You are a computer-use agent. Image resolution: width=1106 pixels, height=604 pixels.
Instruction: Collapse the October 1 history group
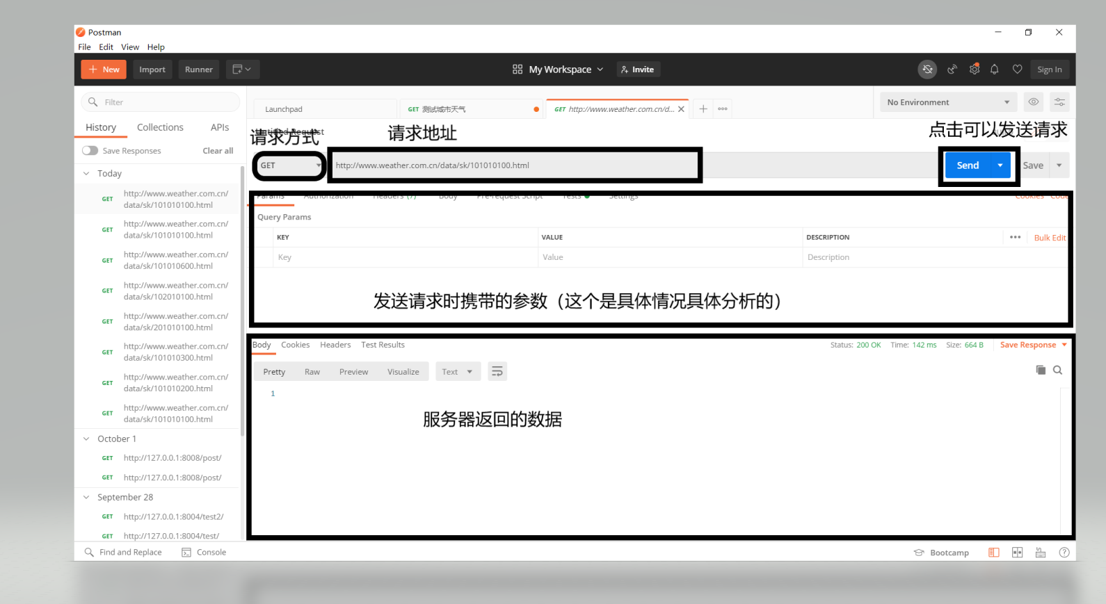pyautogui.click(x=86, y=439)
